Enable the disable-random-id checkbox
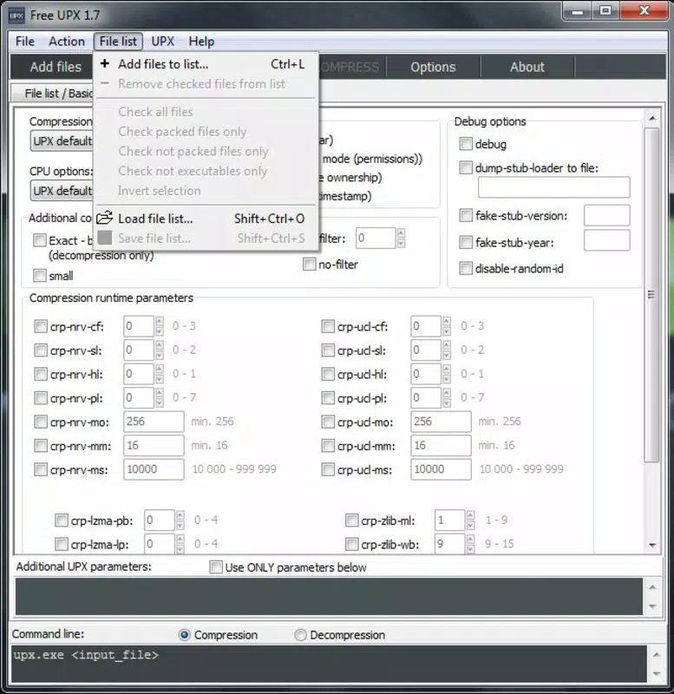This screenshot has width=674, height=694. (465, 268)
